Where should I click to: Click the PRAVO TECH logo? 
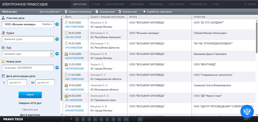click(13, 119)
